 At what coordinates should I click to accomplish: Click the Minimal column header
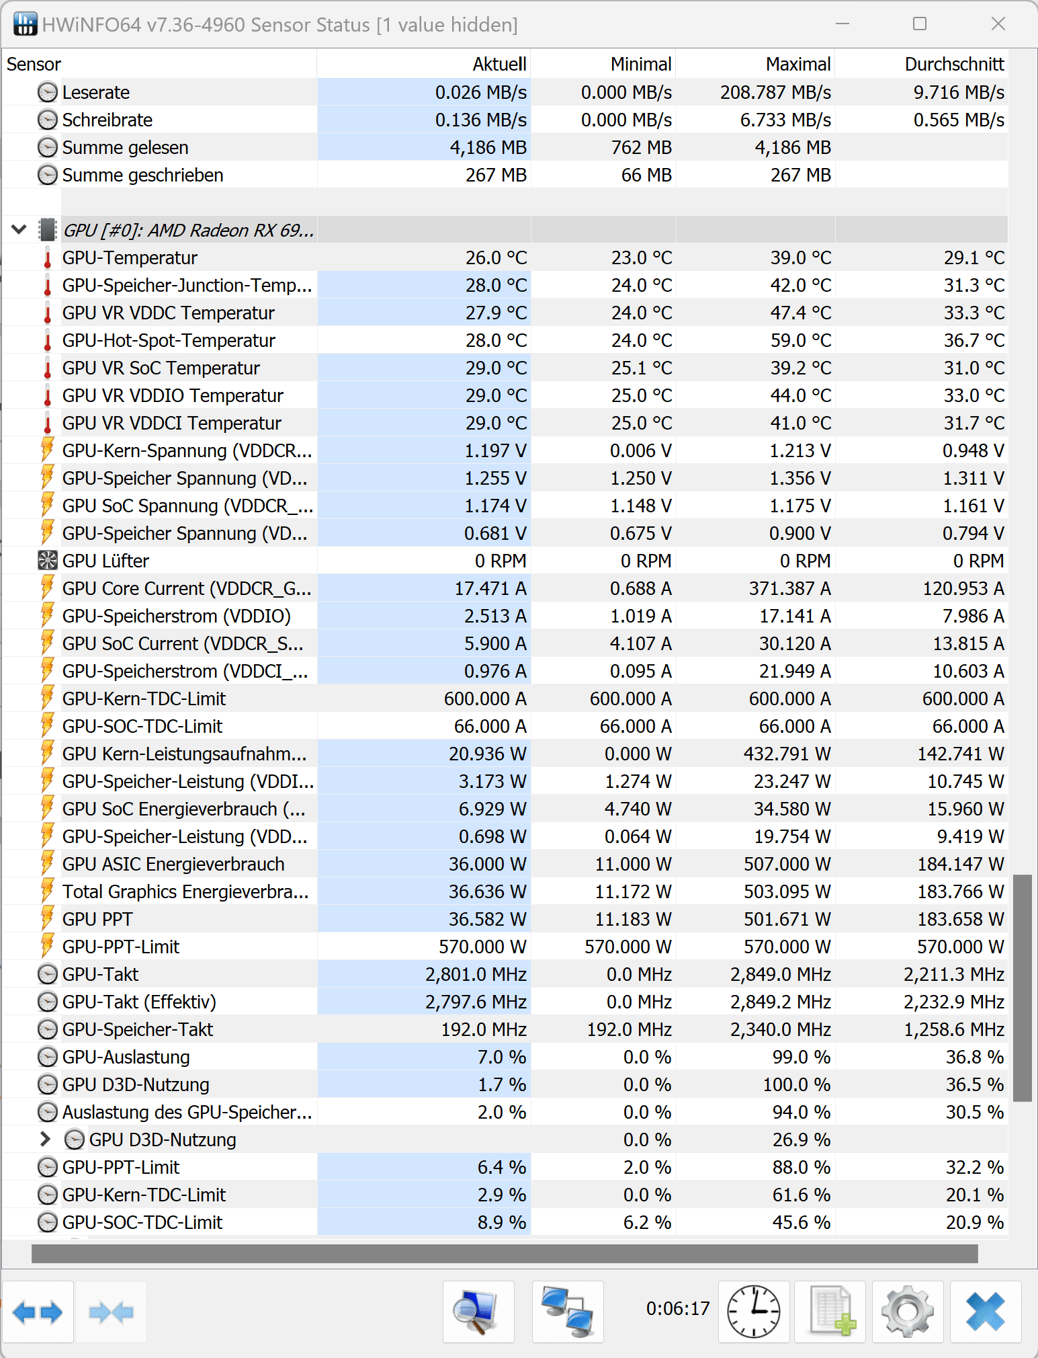point(603,65)
